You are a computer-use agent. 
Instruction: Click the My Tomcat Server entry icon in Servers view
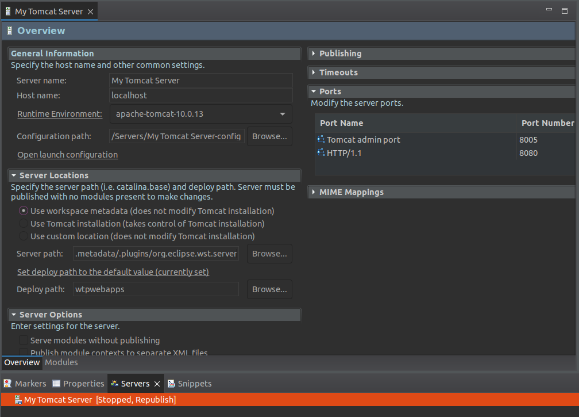18,400
